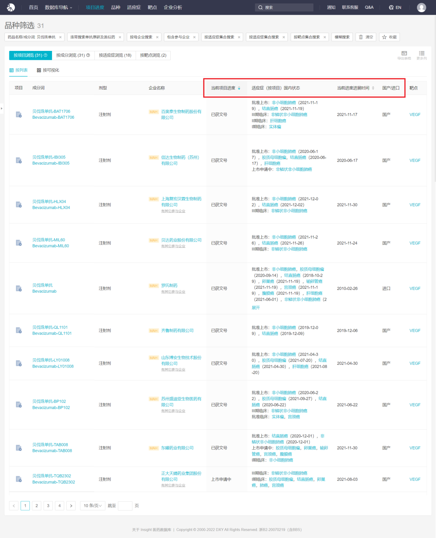This screenshot has height=538, width=436.
Task: Go to page 2 in the pagination
Action: point(37,506)
